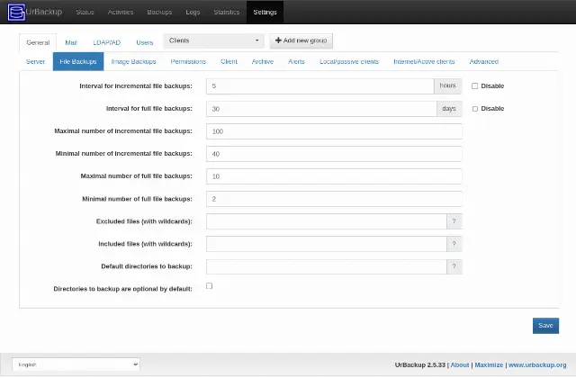
Task: Switch to the General settings tab
Action: [x=38, y=42]
